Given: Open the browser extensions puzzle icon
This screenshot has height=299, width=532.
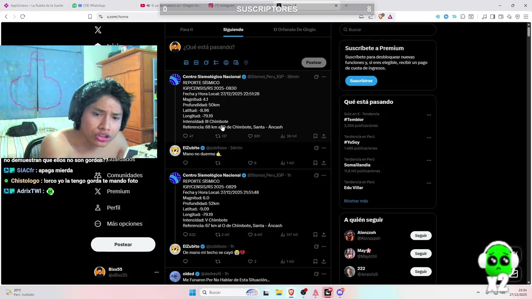Looking at the screenshot, I should [x=463, y=17].
